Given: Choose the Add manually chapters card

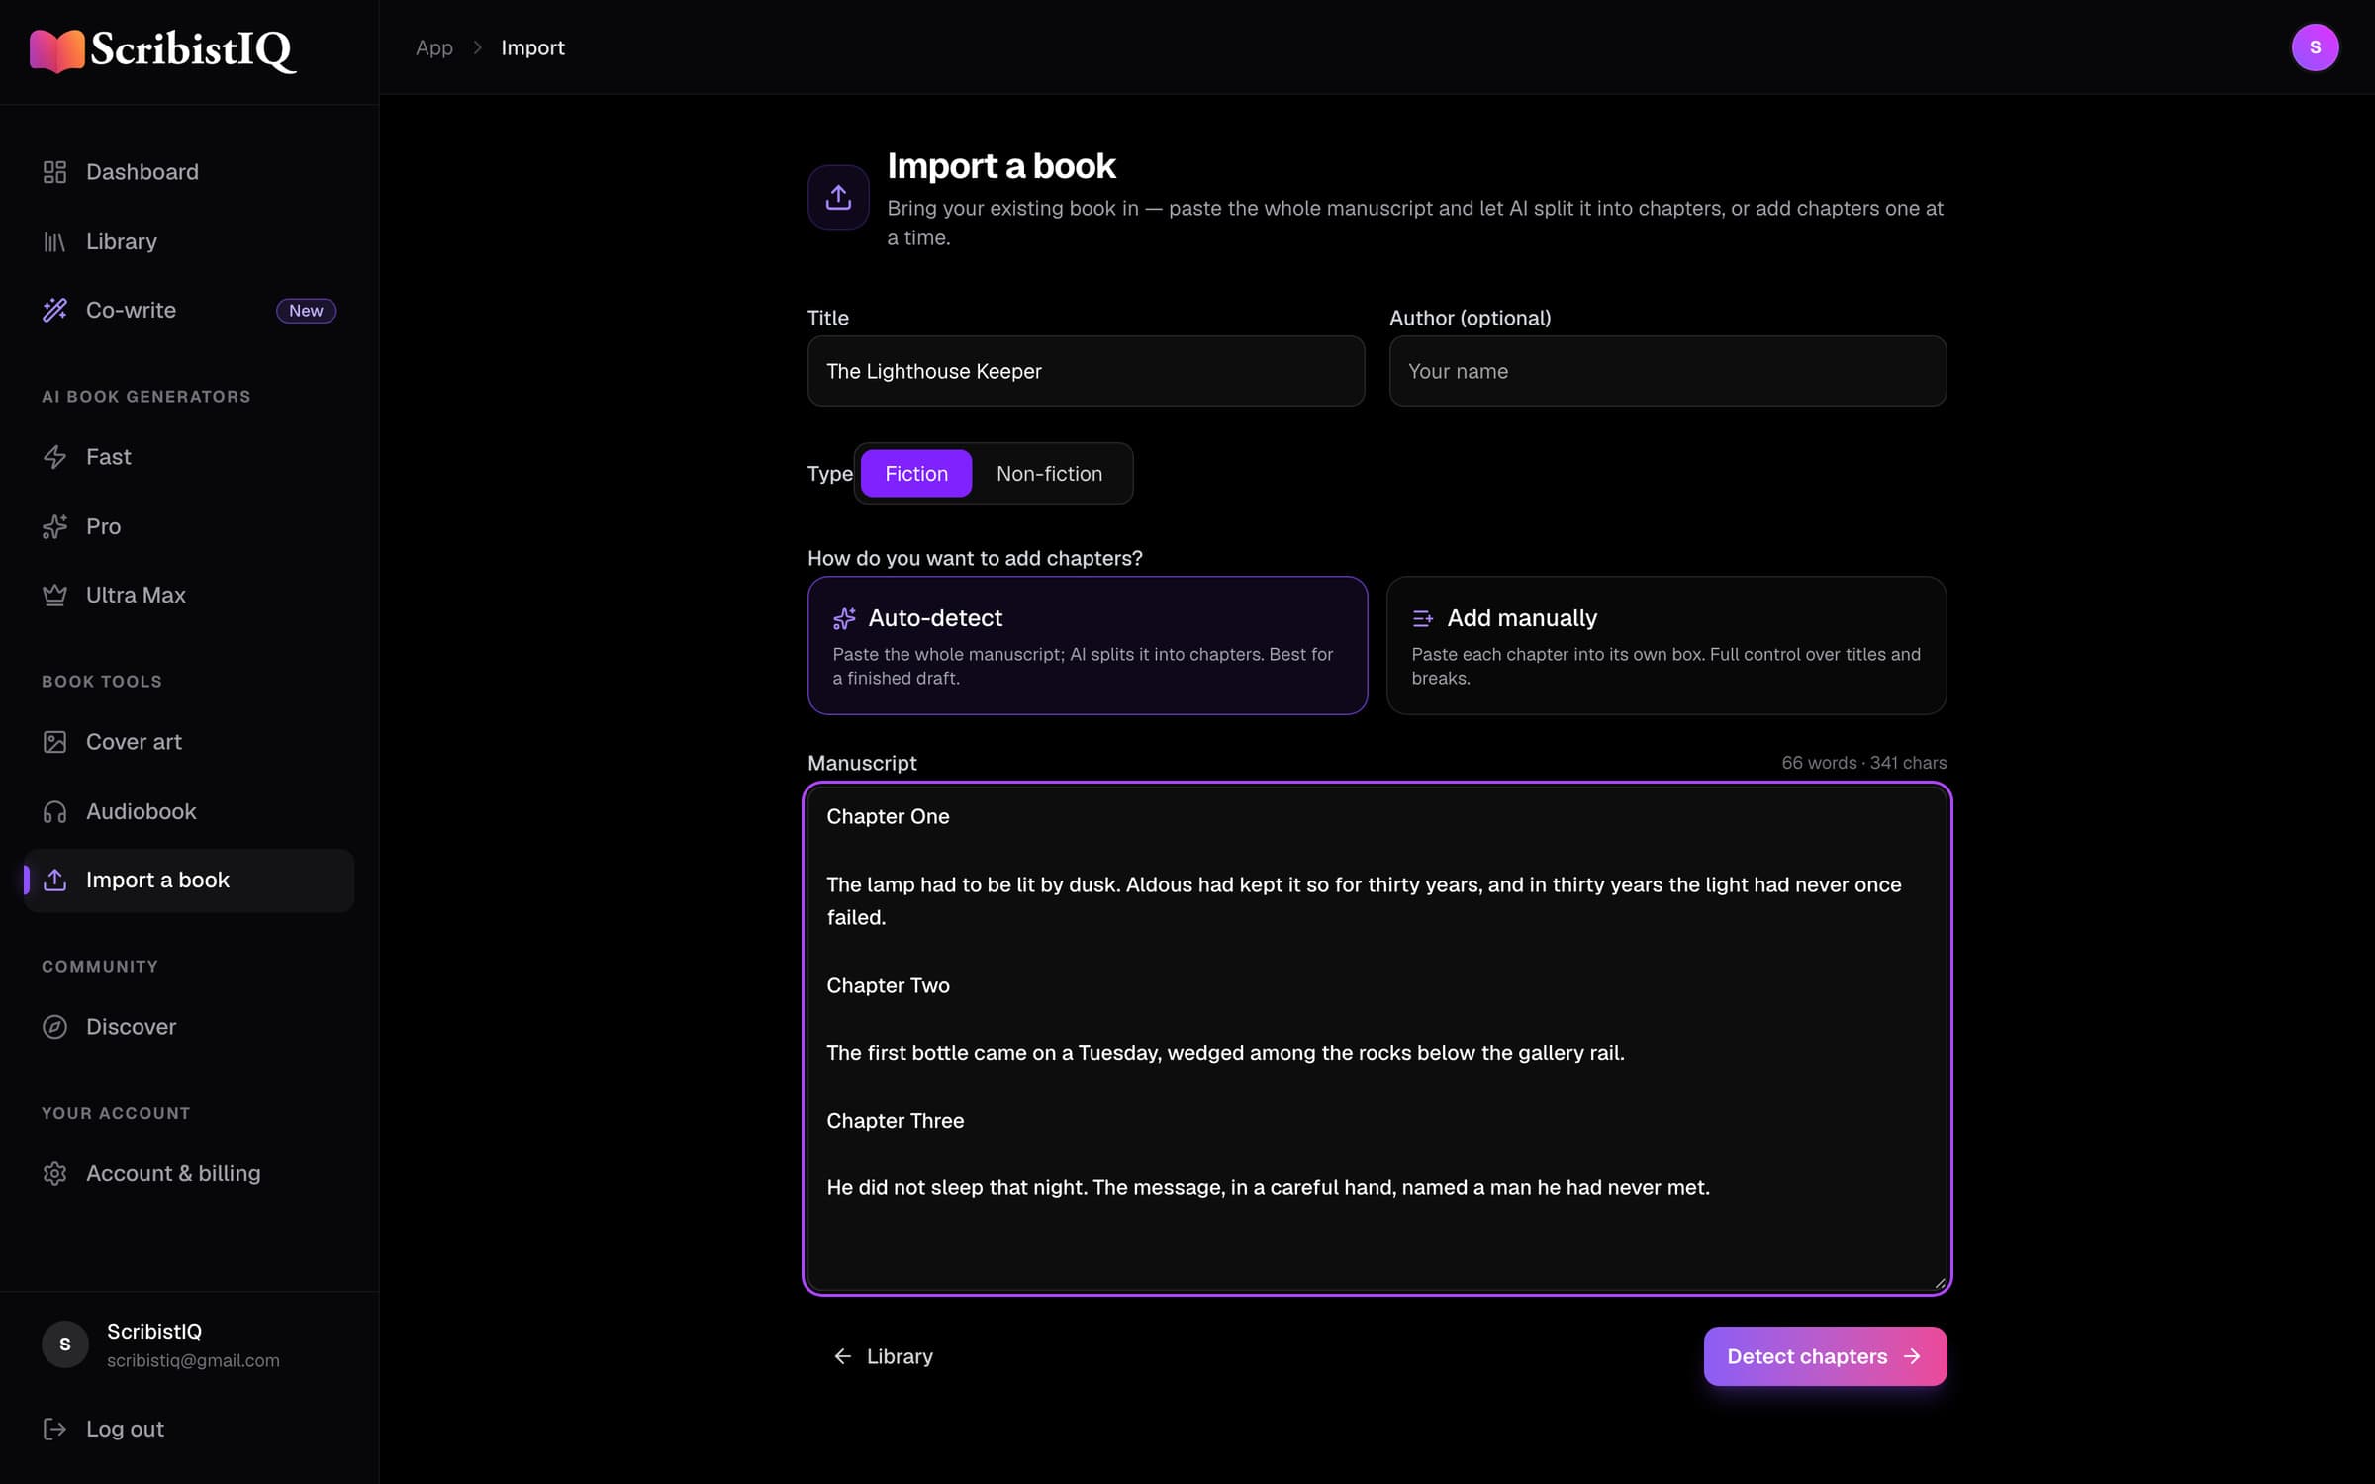Looking at the screenshot, I should pos(1666,645).
